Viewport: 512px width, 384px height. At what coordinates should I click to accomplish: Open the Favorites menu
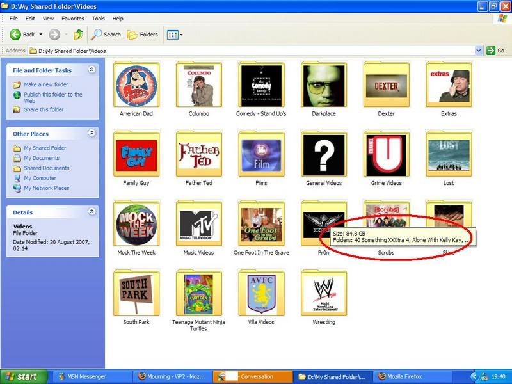click(72, 19)
